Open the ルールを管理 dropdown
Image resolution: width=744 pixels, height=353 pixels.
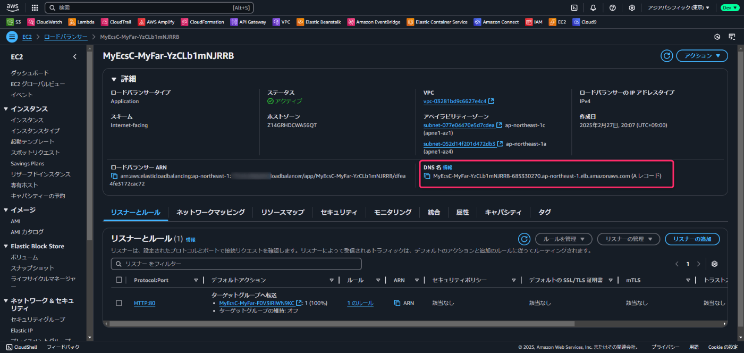point(563,239)
